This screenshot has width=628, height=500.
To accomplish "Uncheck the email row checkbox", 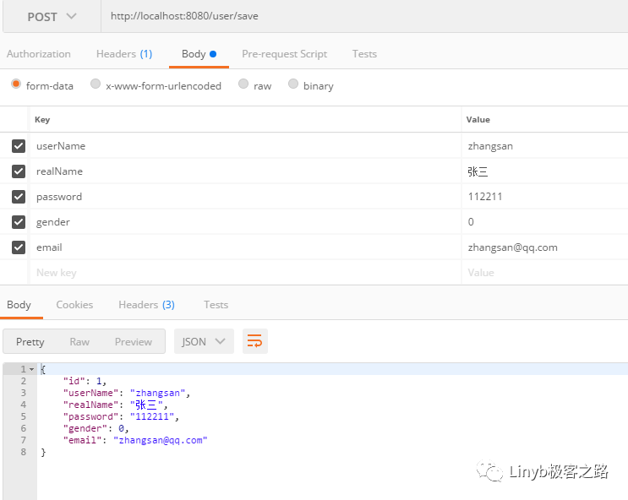I will click(x=19, y=247).
